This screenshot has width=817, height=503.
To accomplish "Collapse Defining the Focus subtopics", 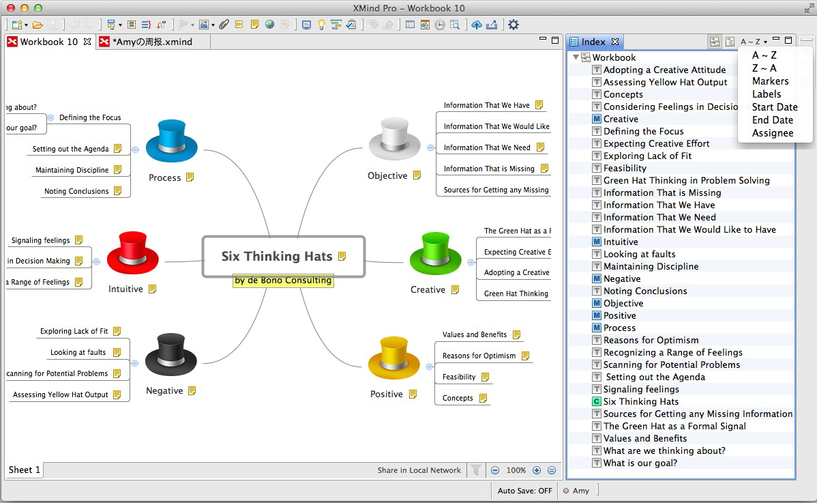I will pos(51,118).
